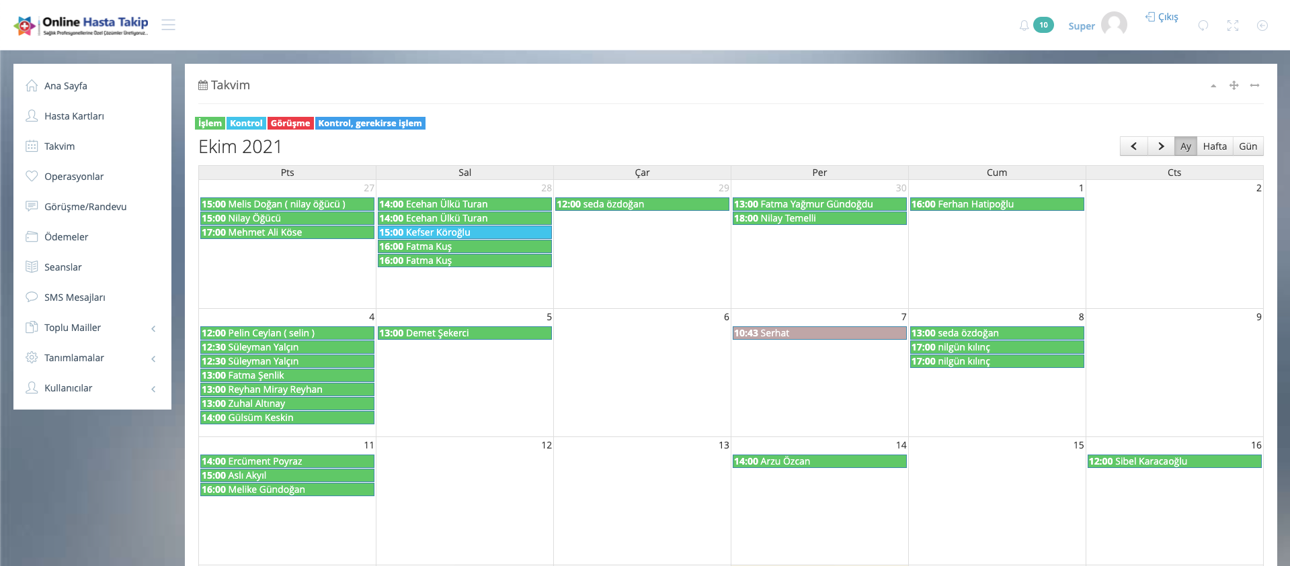This screenshot has height=566, width=1290.
Task: Click the red Görüşme legend label
Action: pos(290,124)
